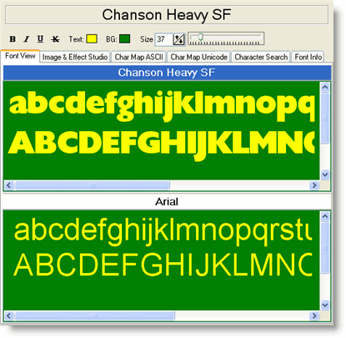346x338 pixels.
Task: Click the Chanson Heavy SF title field
Action: pyautogui.click(x=167, y=15)
